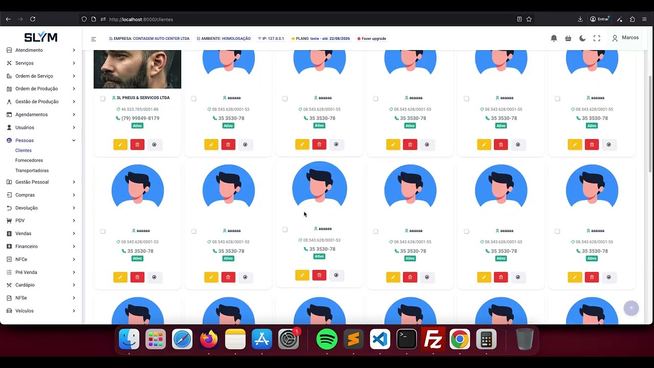This screenshot has width=654, height=368.
Task: Expand the Gestão Pessoal chevron
Action: click(x=74, y=182)
